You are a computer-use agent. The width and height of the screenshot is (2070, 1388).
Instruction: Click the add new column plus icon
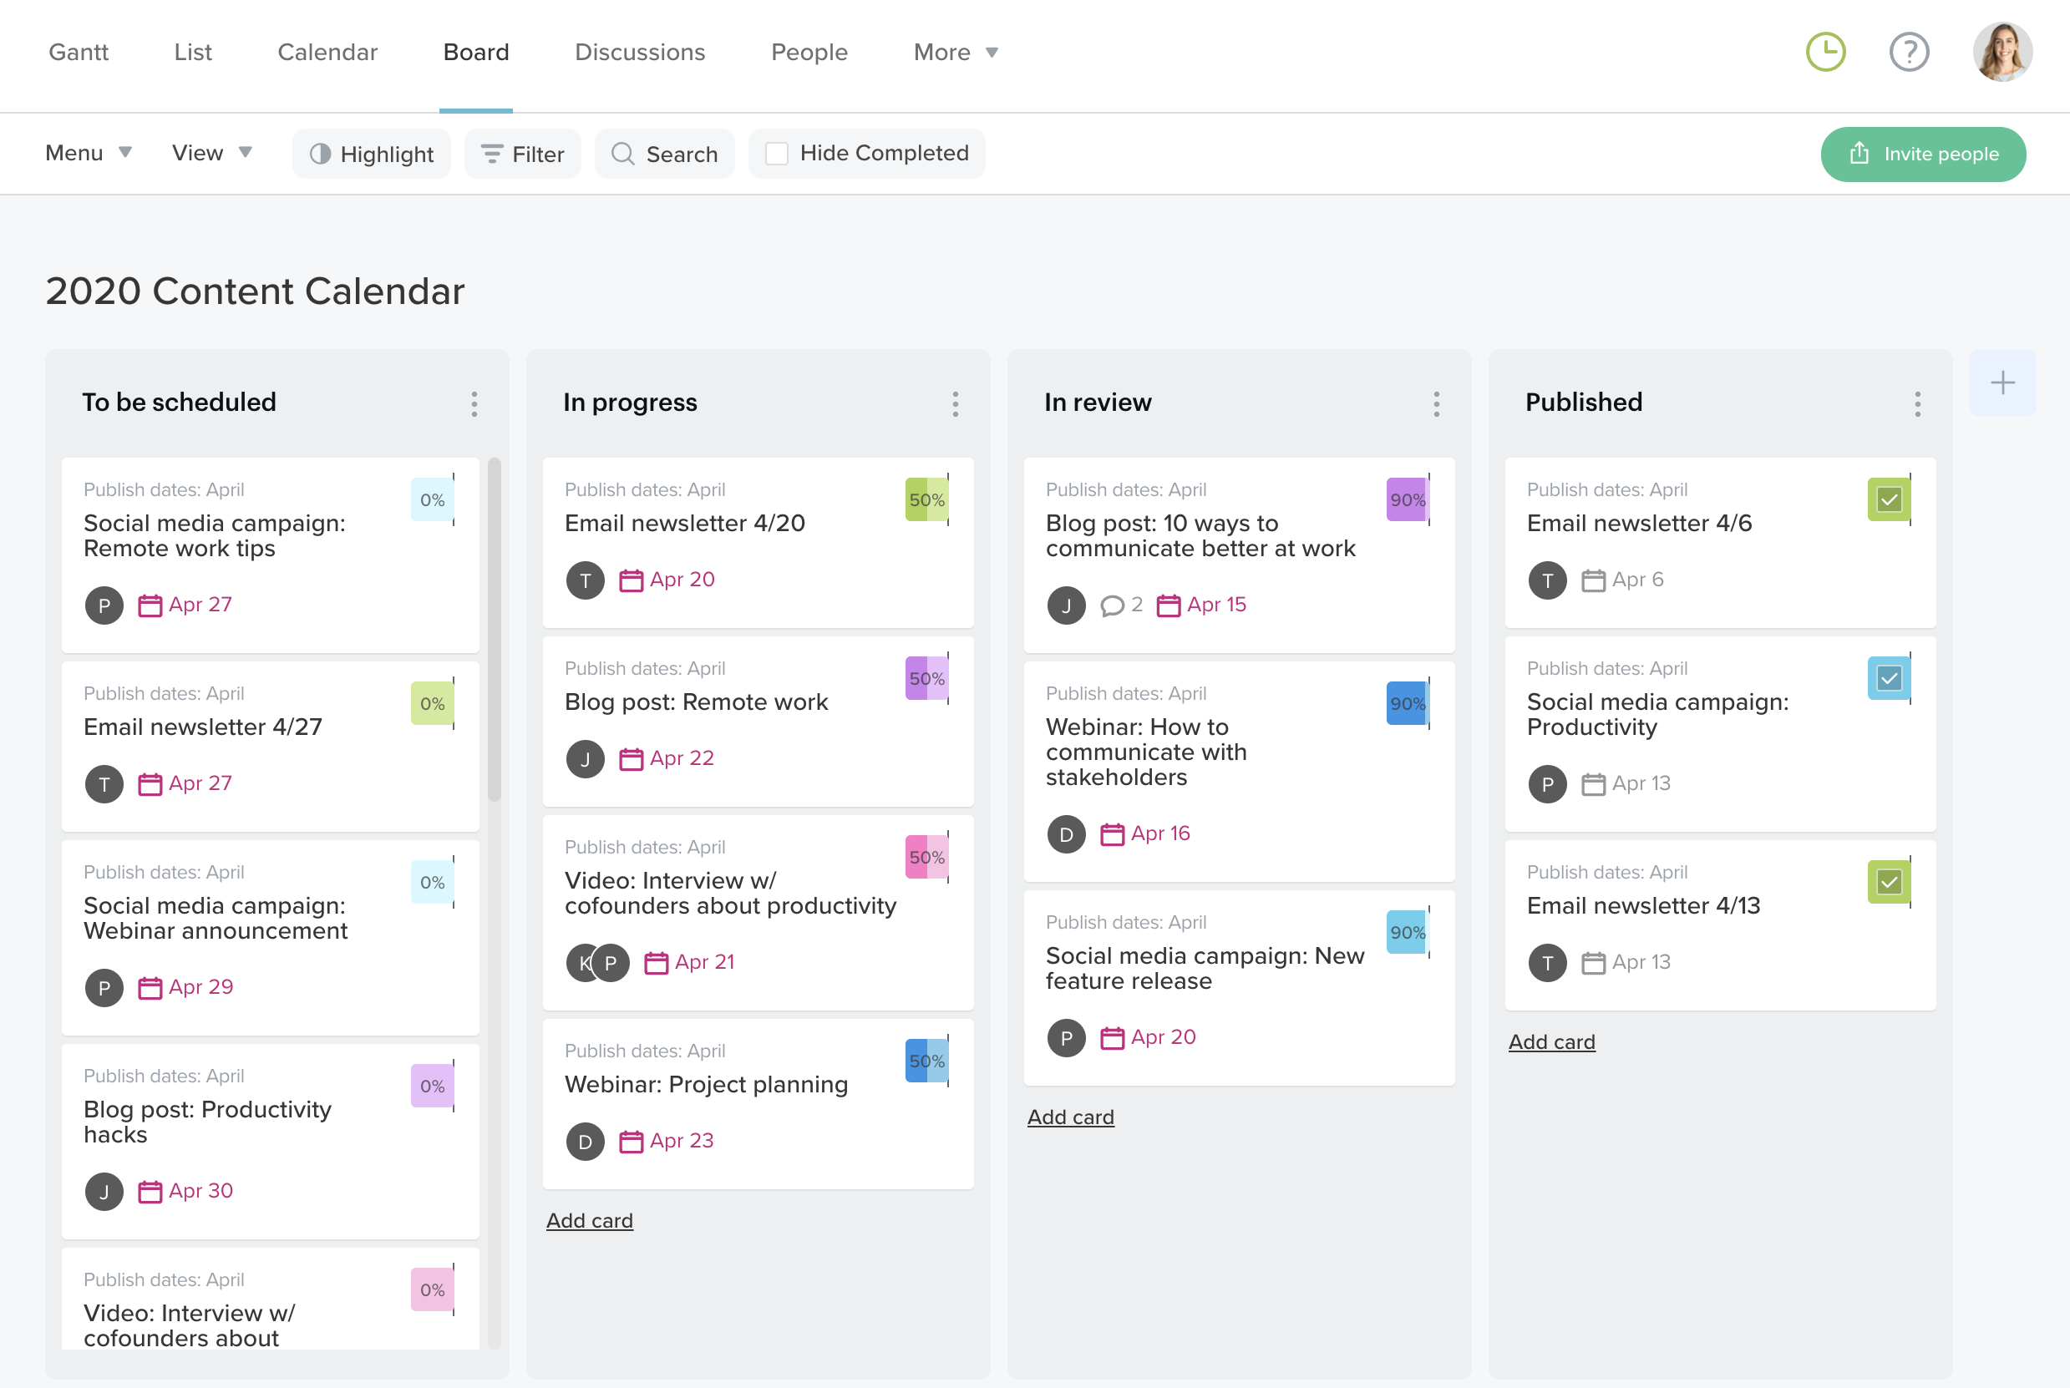tap(2002, 383)
